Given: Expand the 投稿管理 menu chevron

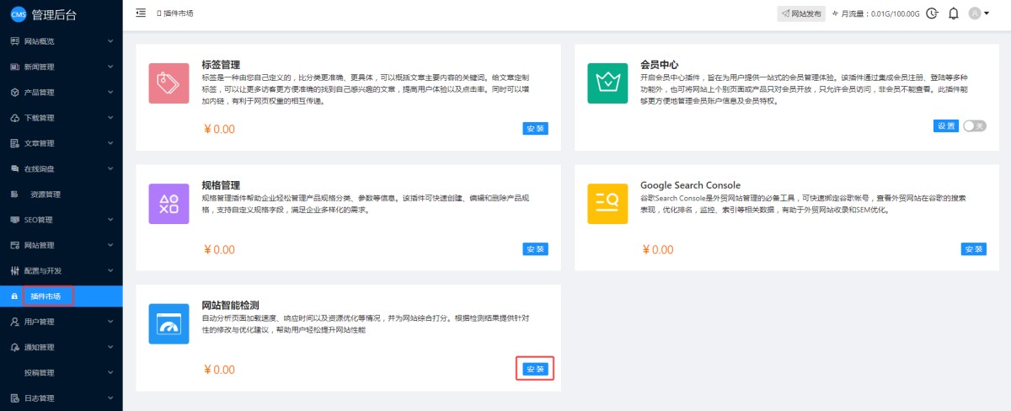Looking at the screenshot, I should (110, 372).
